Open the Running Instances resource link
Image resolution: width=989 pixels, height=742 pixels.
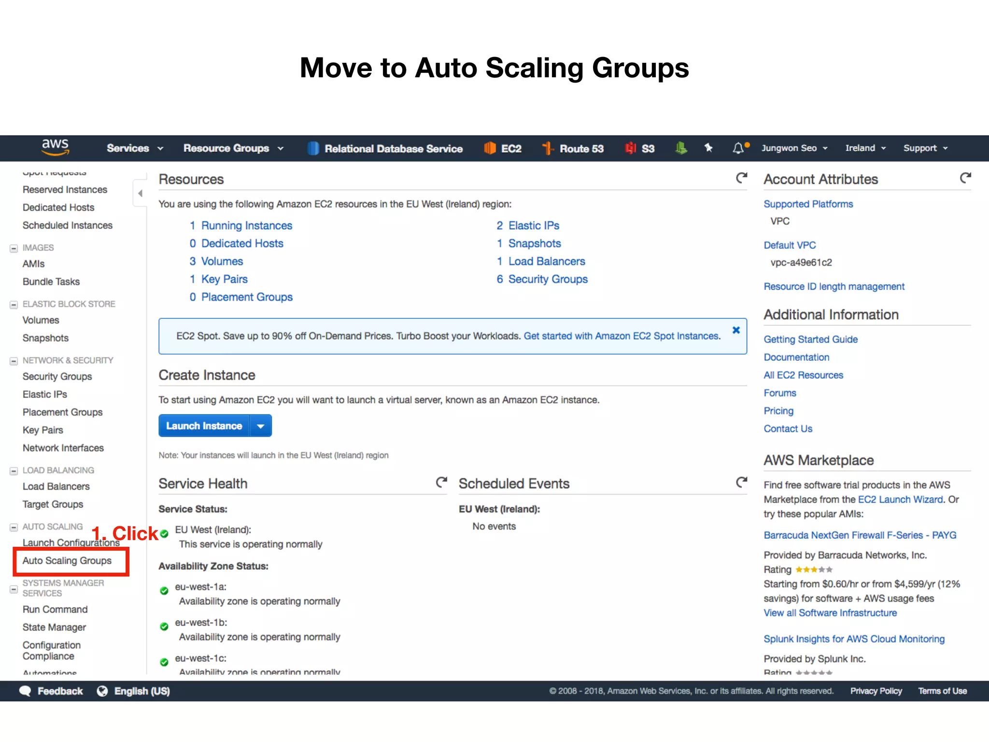pos(246,226)
